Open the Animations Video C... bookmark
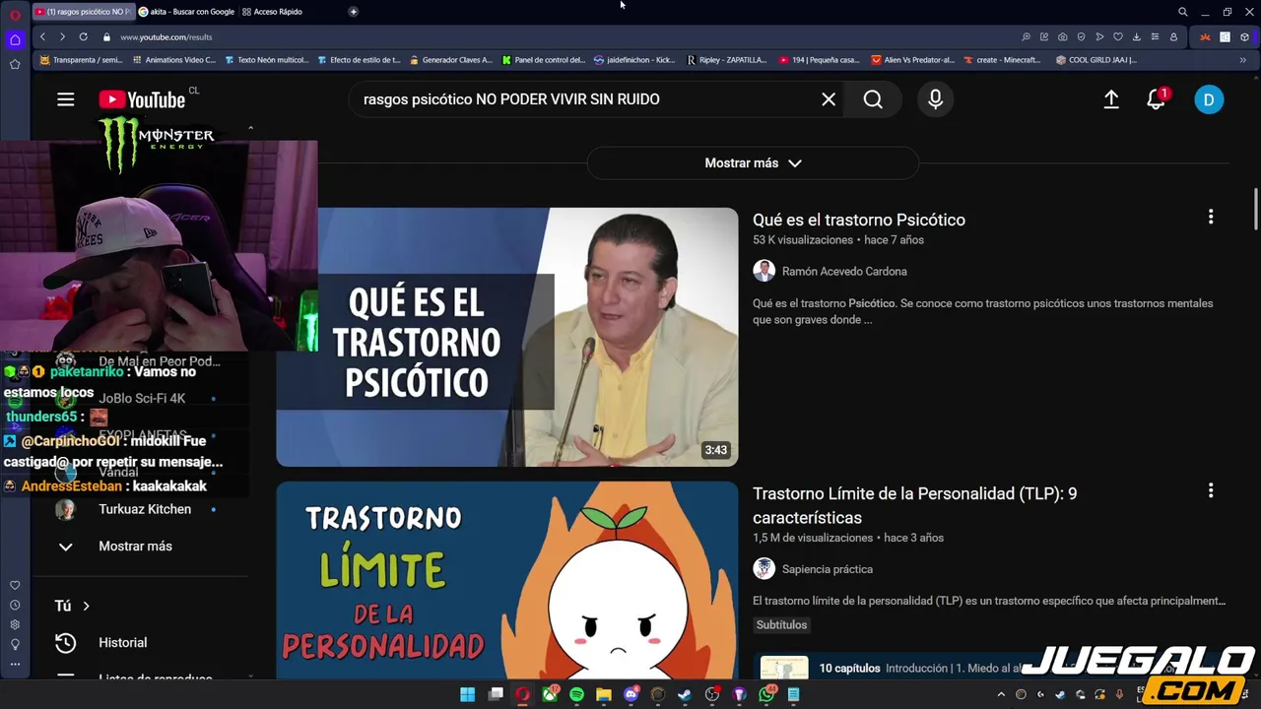This screenshot has width=1261, height=709. pos(173,60)
